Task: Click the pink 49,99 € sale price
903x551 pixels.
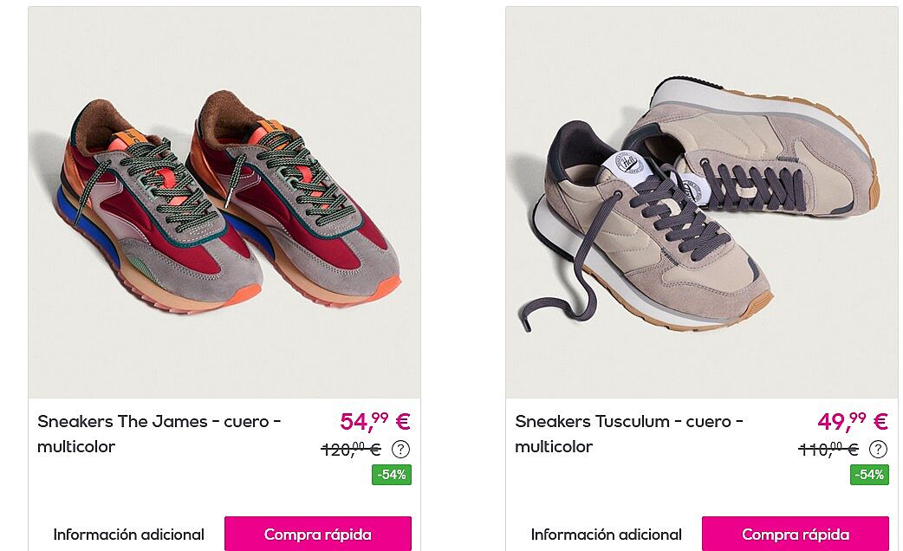Action: coord(853,421)
